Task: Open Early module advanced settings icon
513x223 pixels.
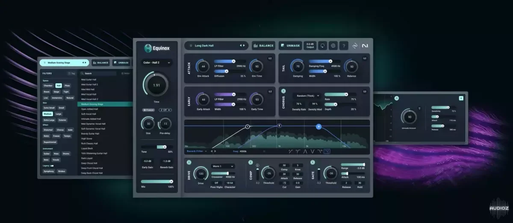Action: coord(270,91)
